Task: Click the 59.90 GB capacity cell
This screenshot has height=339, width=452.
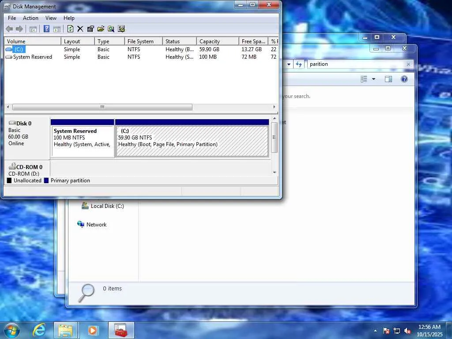Action: (209, 49)
